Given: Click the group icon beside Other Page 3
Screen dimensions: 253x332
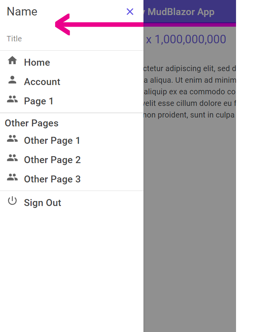Looking at the screenshot, I should point(12,177).
